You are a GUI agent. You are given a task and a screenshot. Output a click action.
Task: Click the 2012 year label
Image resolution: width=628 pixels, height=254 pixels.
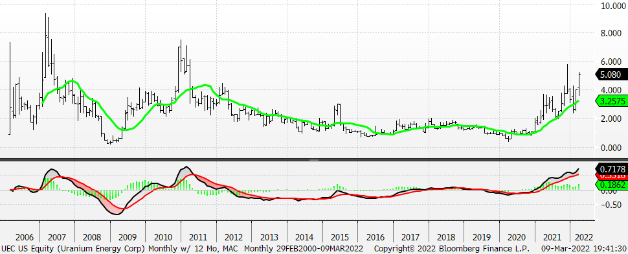point(234,237)
